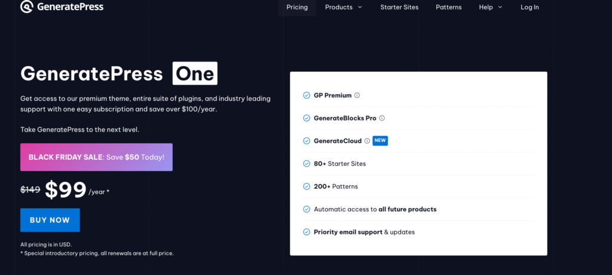
Task: Select Priority email support & updates text
Action: 364,232
